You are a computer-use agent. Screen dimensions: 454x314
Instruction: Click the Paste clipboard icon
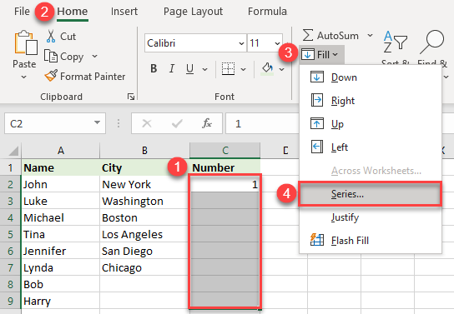coord(26,42)
